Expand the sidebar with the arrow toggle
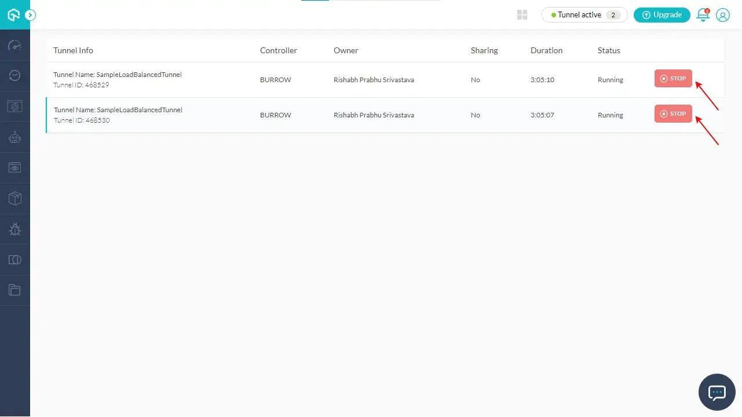Viewport: 742px width, 417px height. pos(31,15)
